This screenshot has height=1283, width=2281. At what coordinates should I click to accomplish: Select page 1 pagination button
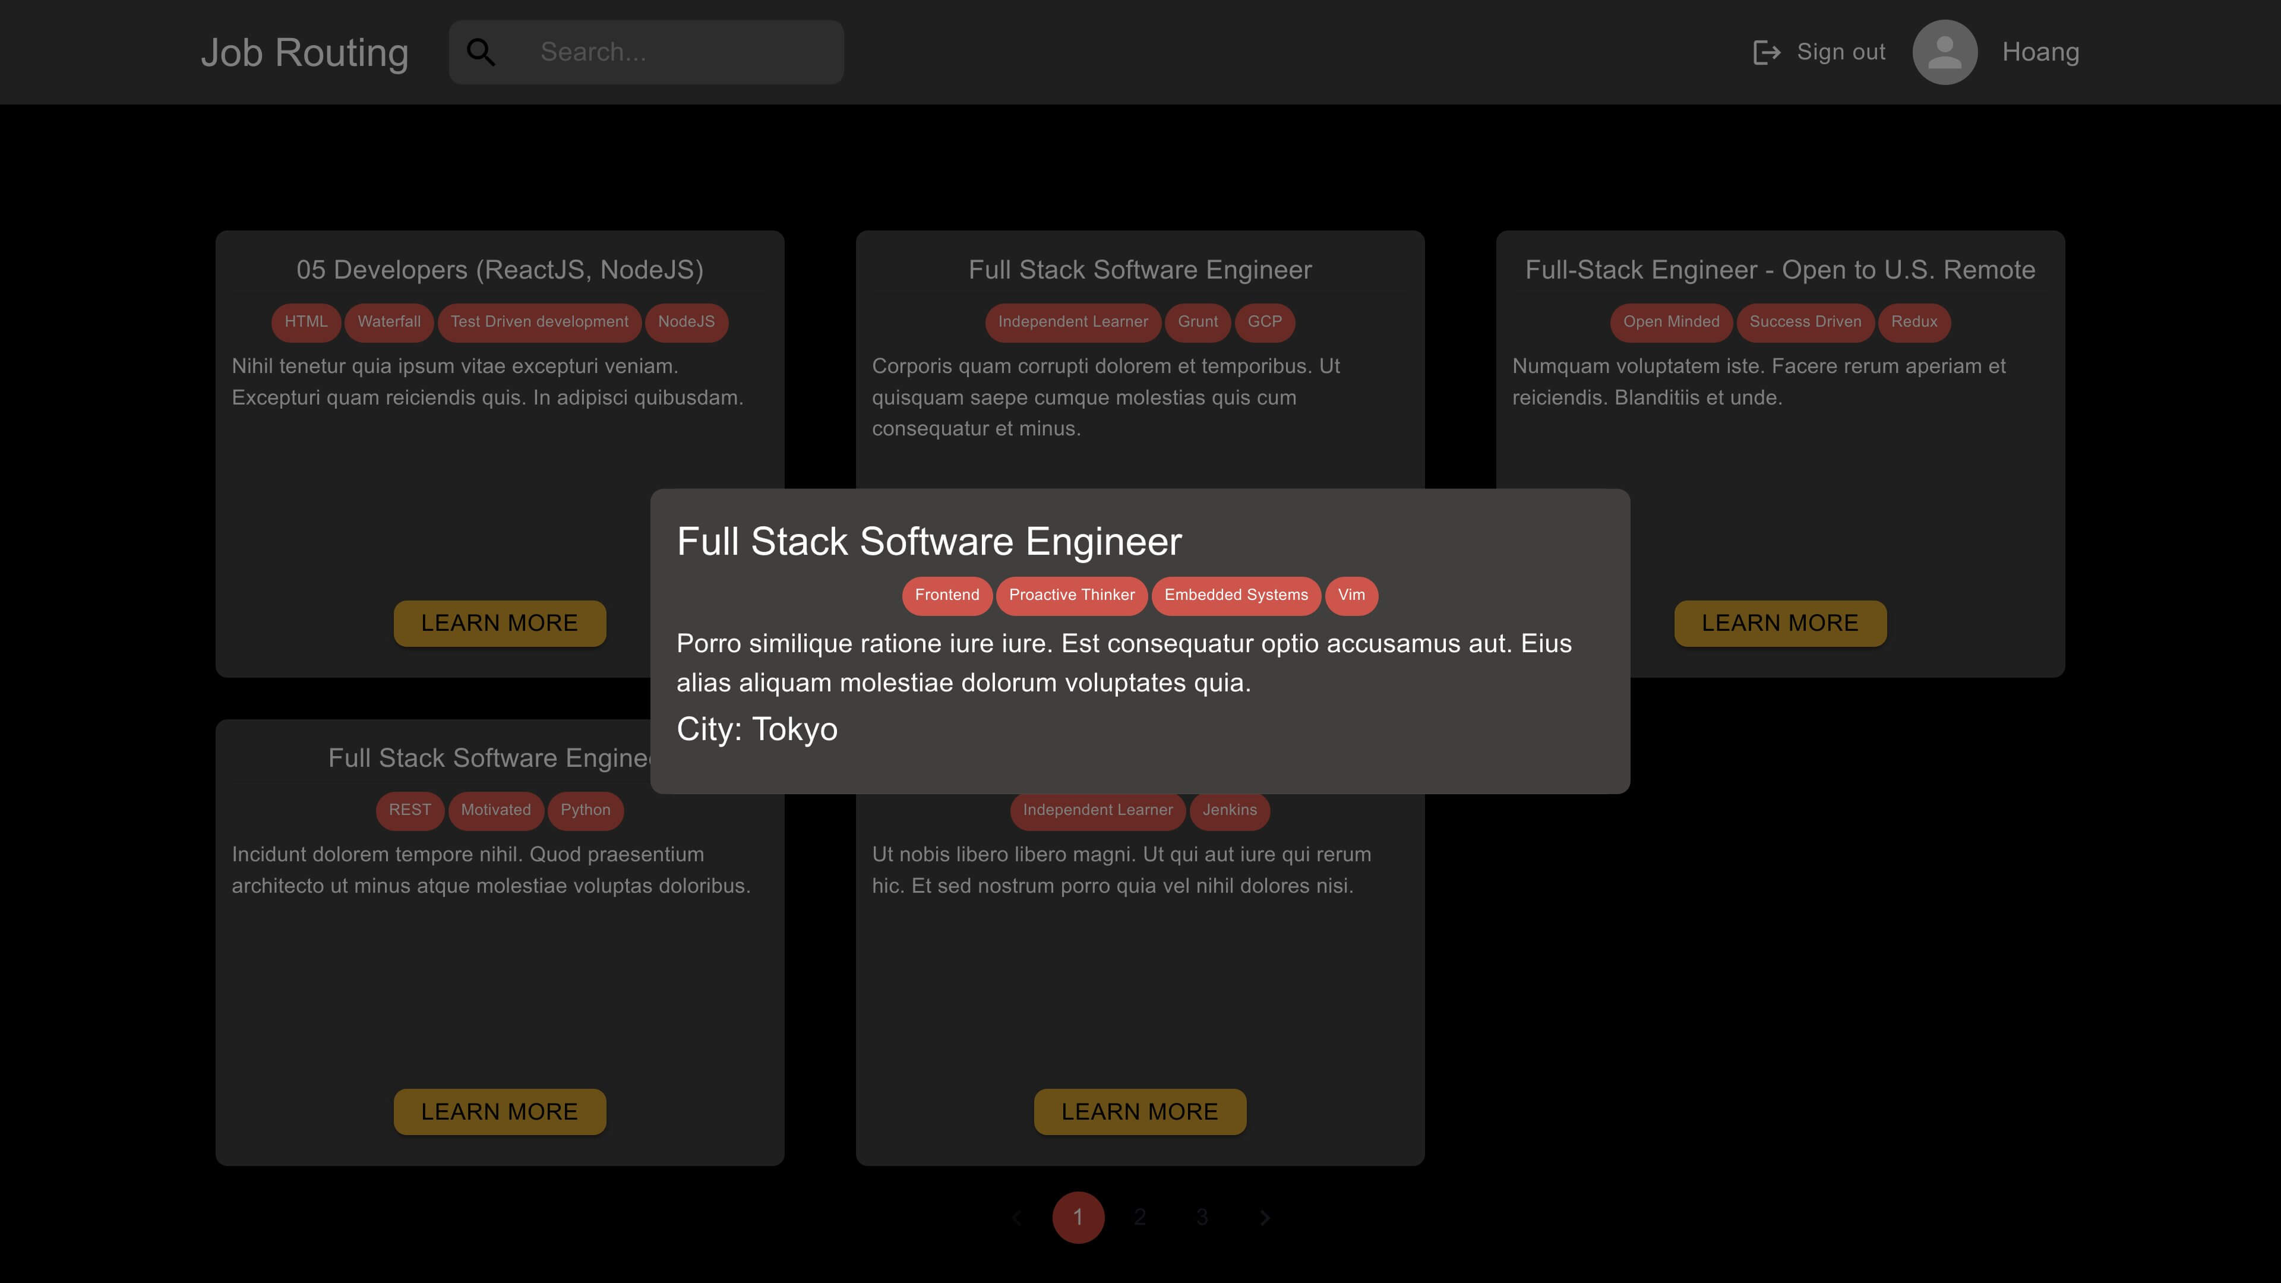[x=1078, y=1217]
